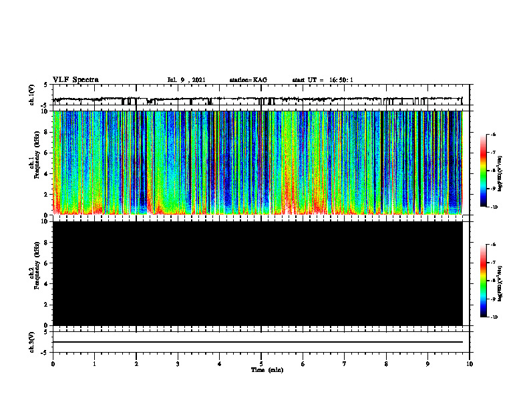Click the ch.3(V) waveform axis label
The width and height of the screenshot is (529, 408).
31,342
